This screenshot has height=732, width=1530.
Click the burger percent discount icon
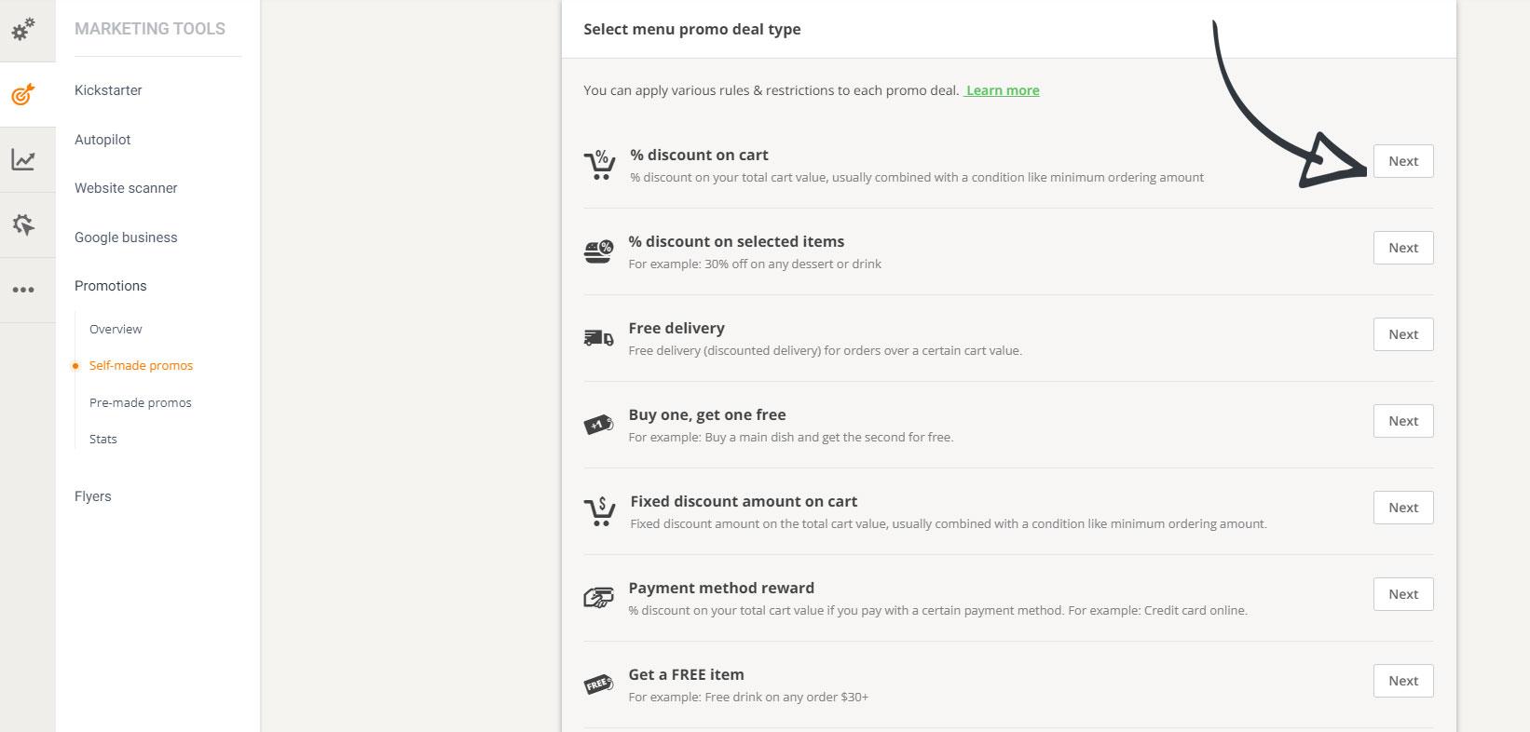point(598,251)
